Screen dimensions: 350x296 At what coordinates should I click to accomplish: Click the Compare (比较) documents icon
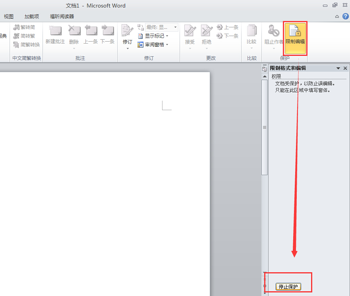point(252,31)
